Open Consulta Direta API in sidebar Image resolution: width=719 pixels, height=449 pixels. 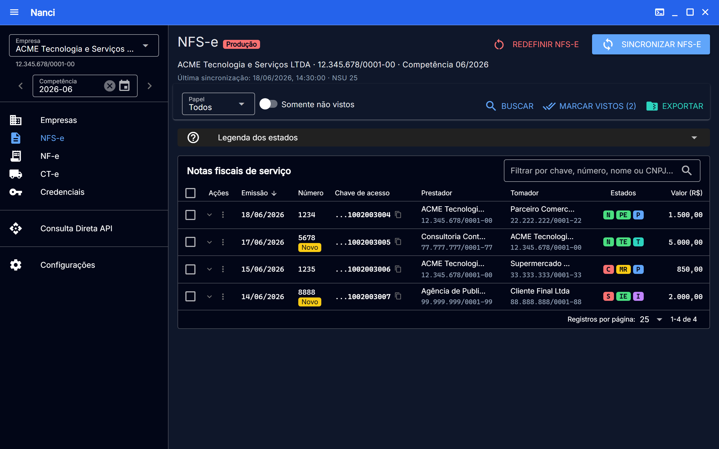tap(84, 228)
